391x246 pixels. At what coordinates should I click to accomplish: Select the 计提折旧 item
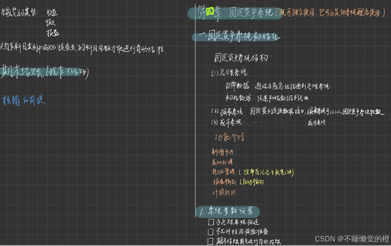[x=224, y=192]
